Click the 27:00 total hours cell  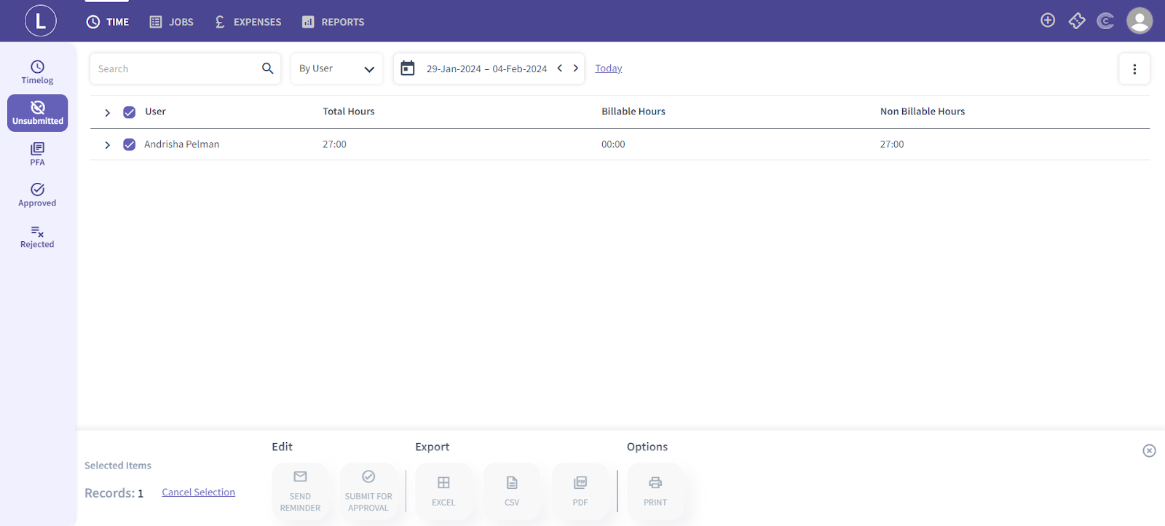[x=334, y=144]
